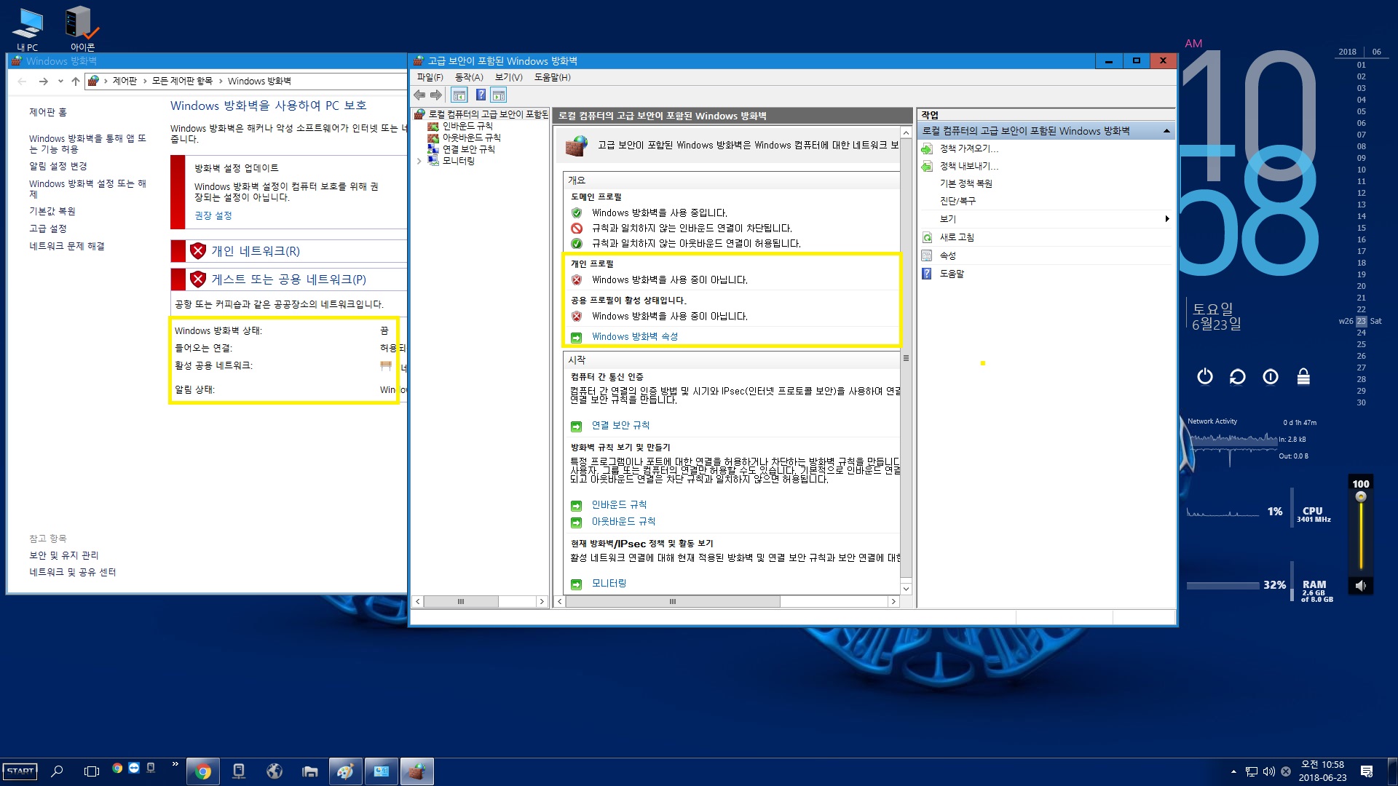Open the 아웃바운드 규칙 link in overview pane
This screenshot has height=786, width=1398.
tap(623, 521)
